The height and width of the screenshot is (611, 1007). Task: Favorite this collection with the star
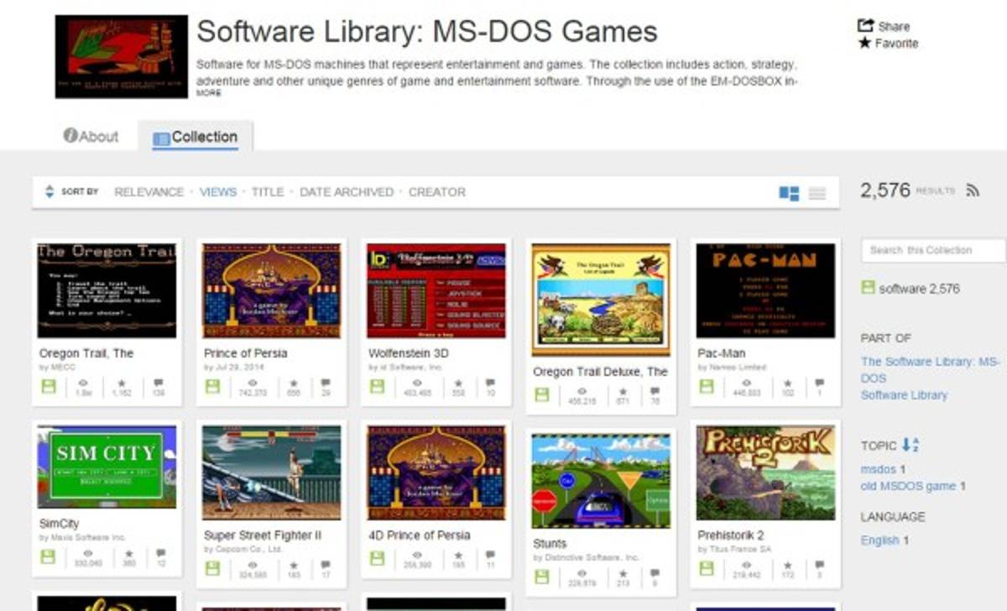(864, 43)
